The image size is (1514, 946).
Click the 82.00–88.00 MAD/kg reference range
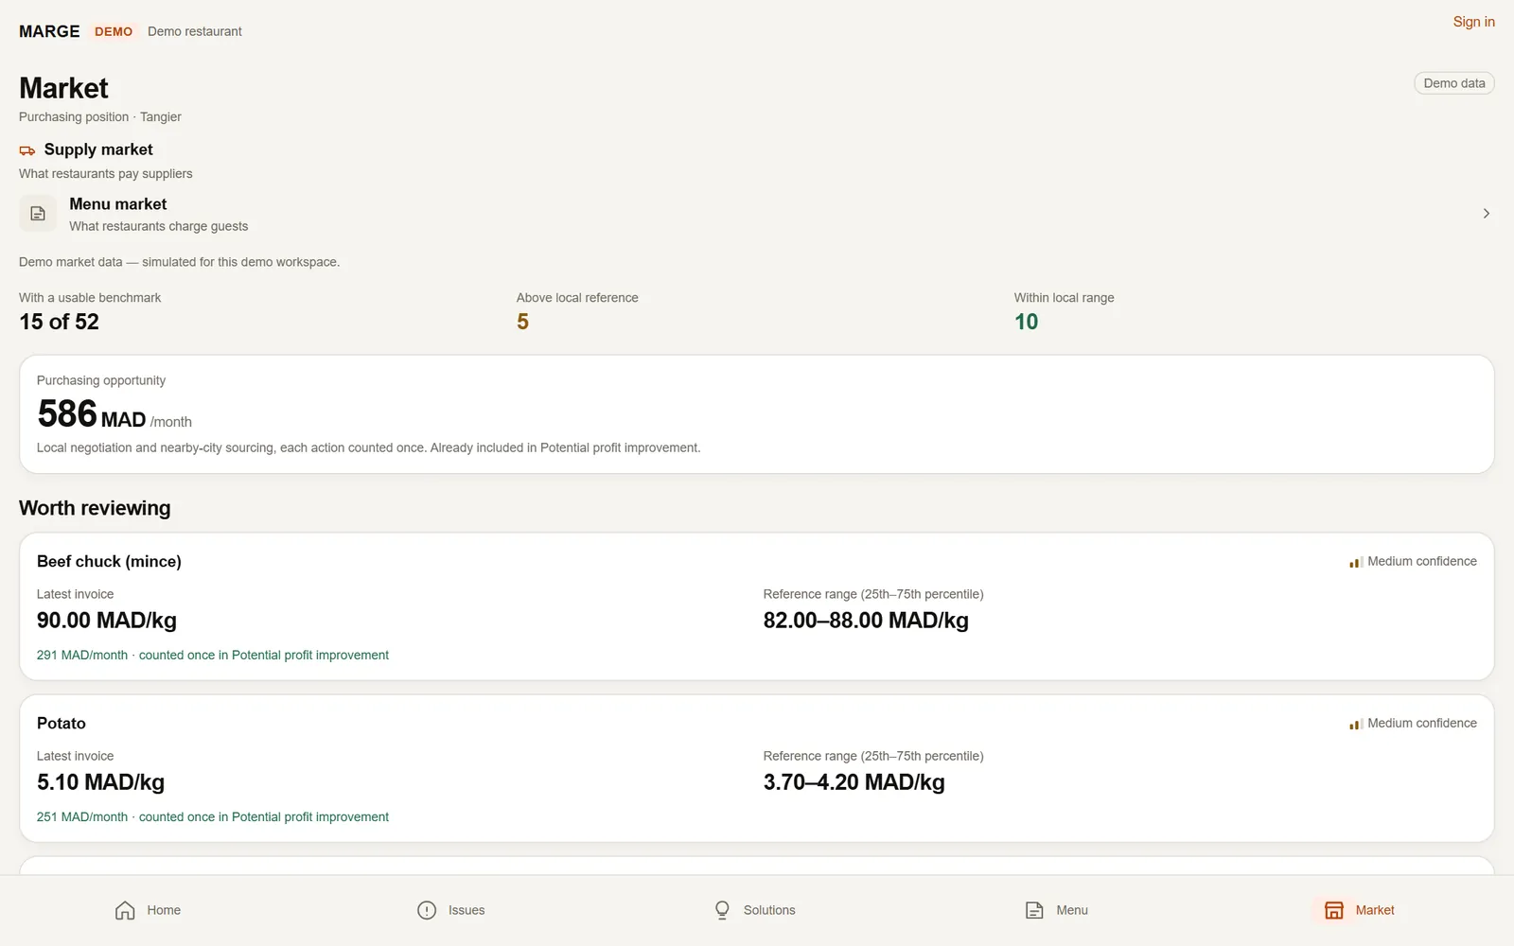pos(866,621)
